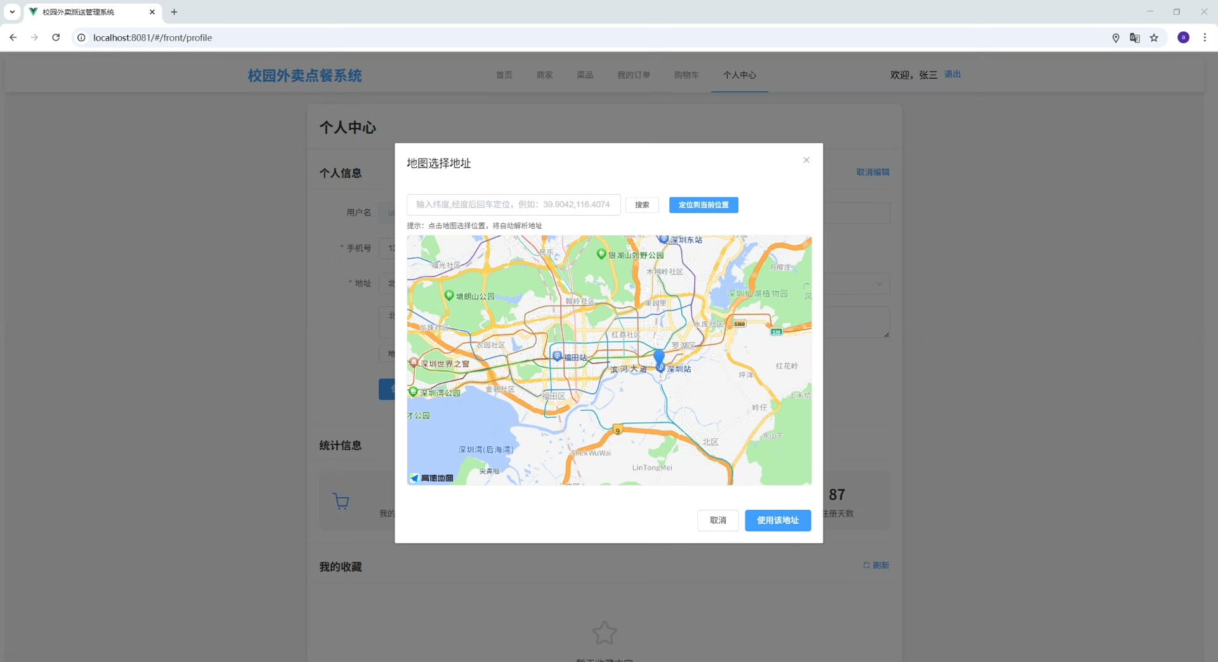1218x662 pixels.
Task: Click the browser address bar URL
Action: tap(152, 37)
